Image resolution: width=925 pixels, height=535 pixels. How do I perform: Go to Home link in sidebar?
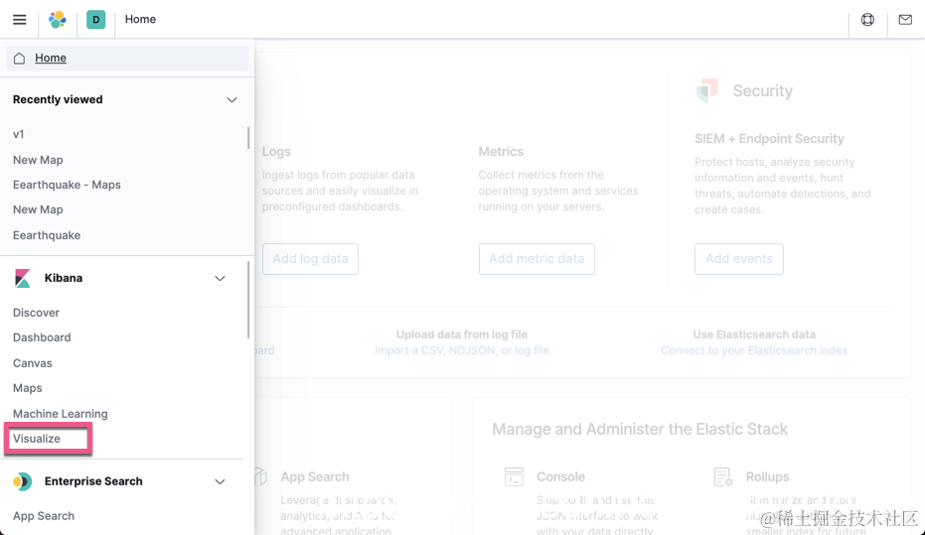tap(51, 58)
